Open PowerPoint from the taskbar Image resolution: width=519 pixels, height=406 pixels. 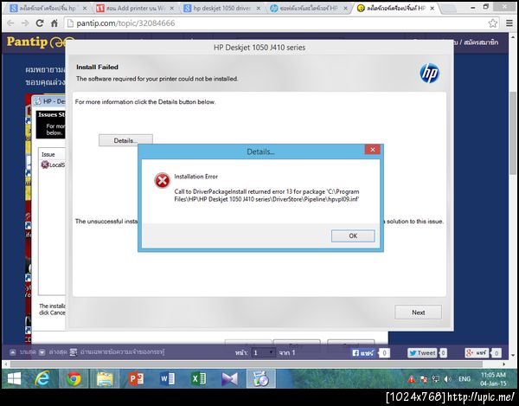click(136, 378)
